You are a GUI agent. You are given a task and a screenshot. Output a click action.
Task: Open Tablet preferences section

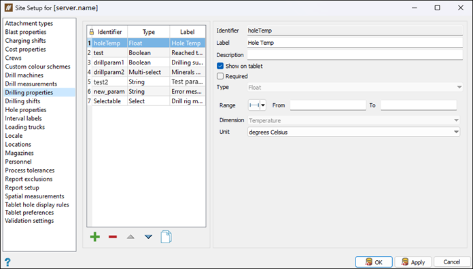coord(29,213)
